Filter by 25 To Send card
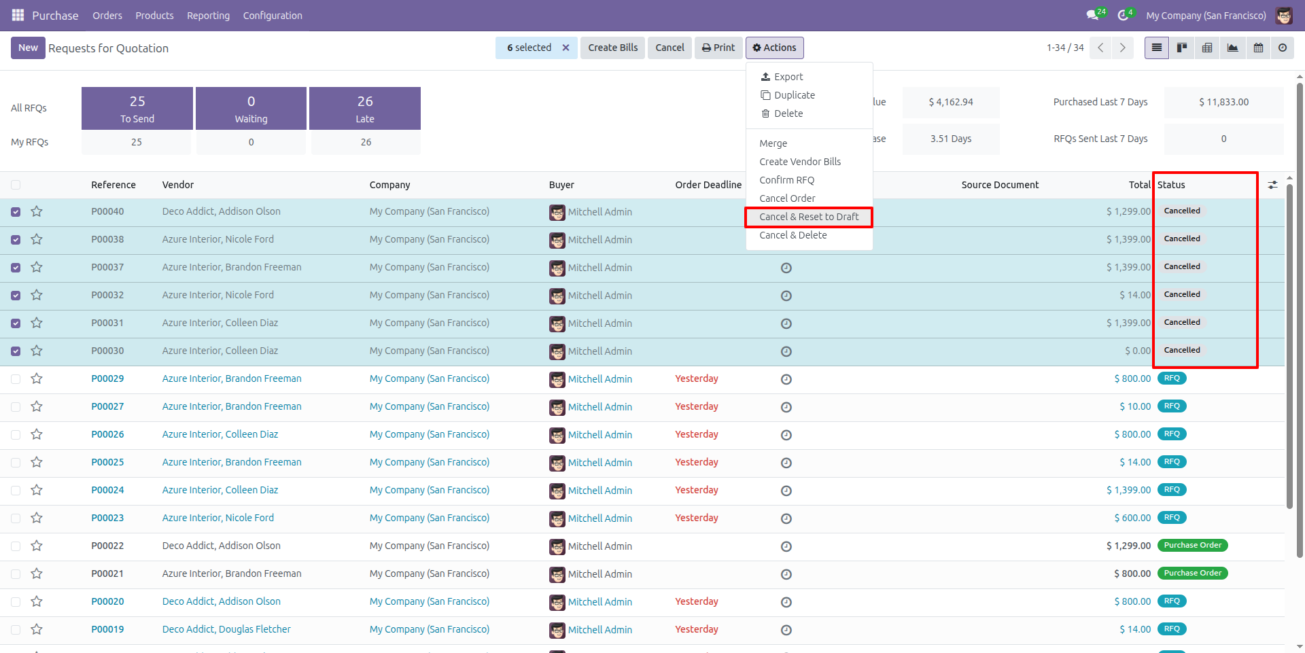 (137, 108)
